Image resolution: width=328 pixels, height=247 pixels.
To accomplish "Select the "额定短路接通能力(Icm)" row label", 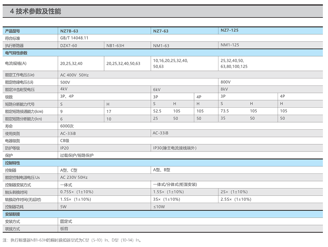I will [24, 112].
